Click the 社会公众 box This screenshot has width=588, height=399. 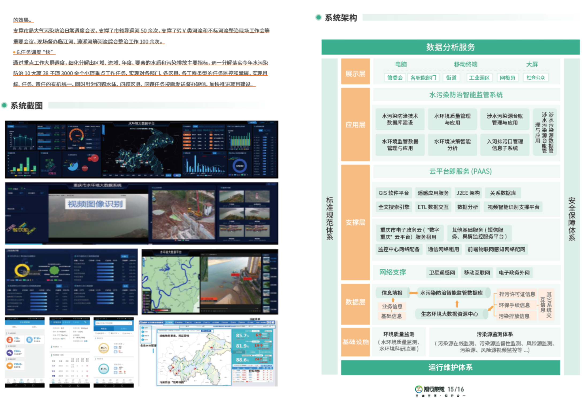point(536,77)
